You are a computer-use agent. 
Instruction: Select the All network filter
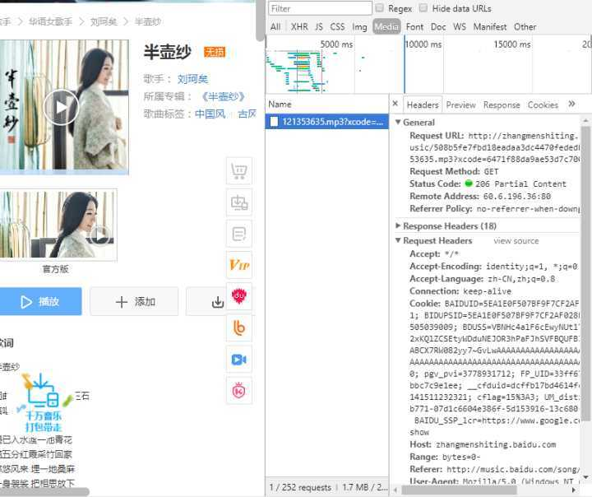275,27
